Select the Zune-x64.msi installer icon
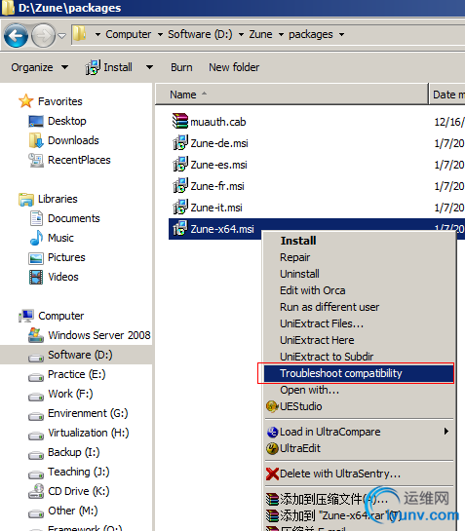 click(x=180, y=228)
